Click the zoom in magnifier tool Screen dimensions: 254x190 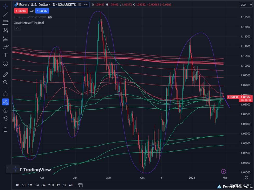pos(5,82)
